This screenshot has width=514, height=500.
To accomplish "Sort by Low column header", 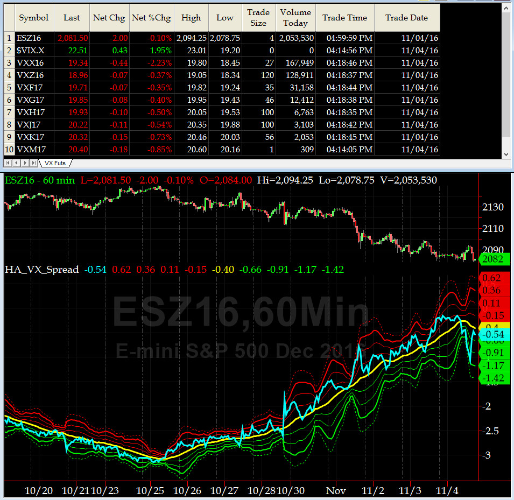I will tap(225, 18).
